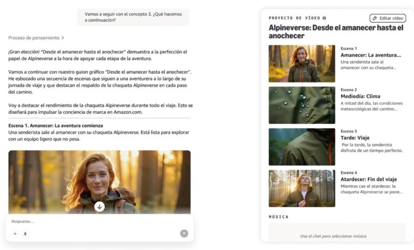Click the Escena 1 label in project panel

(x=349, y=48)
